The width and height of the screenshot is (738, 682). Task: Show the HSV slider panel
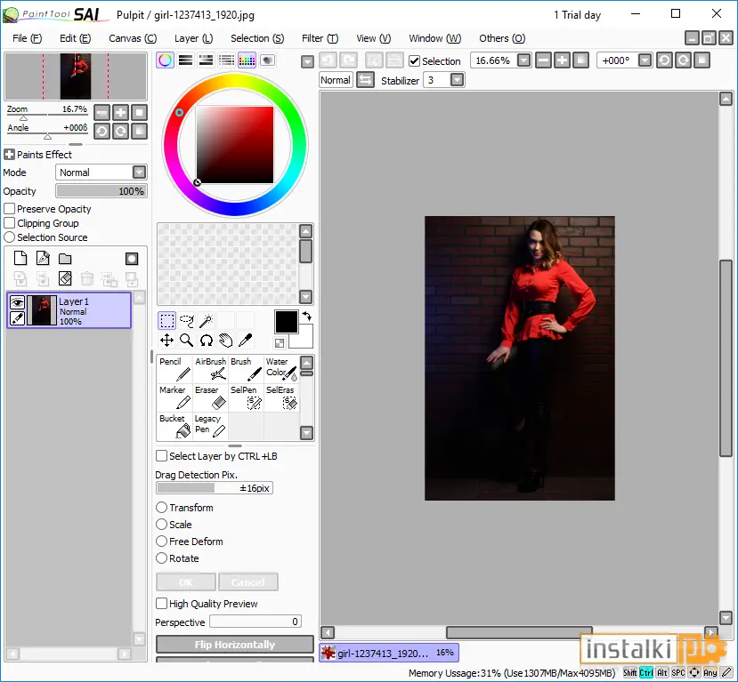(206, 60)
